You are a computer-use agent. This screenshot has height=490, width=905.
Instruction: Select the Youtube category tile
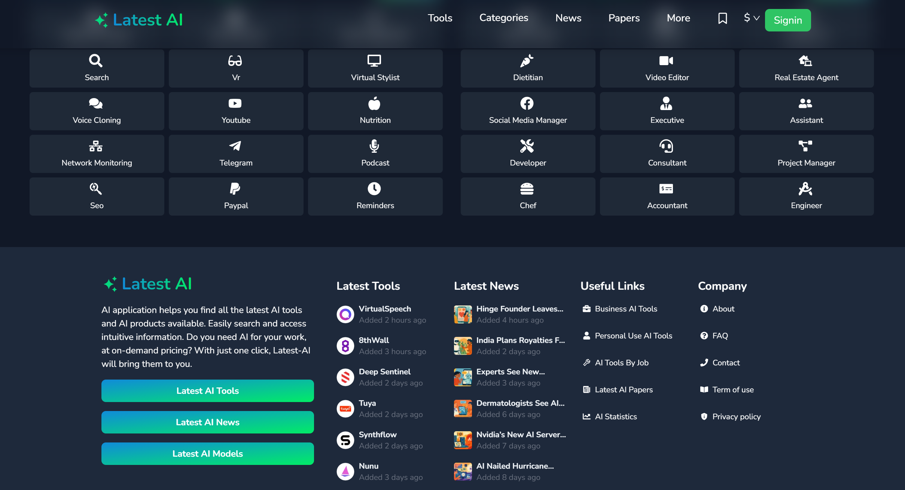pyautogui.click(x=236, y=111)
